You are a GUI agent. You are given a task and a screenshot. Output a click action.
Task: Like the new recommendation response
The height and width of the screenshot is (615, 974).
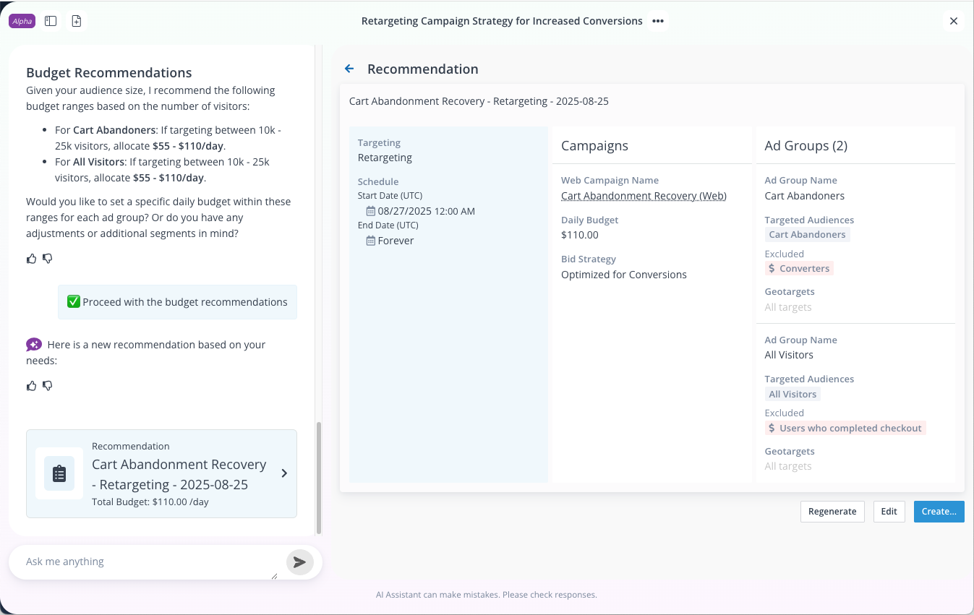coord(31,386)
